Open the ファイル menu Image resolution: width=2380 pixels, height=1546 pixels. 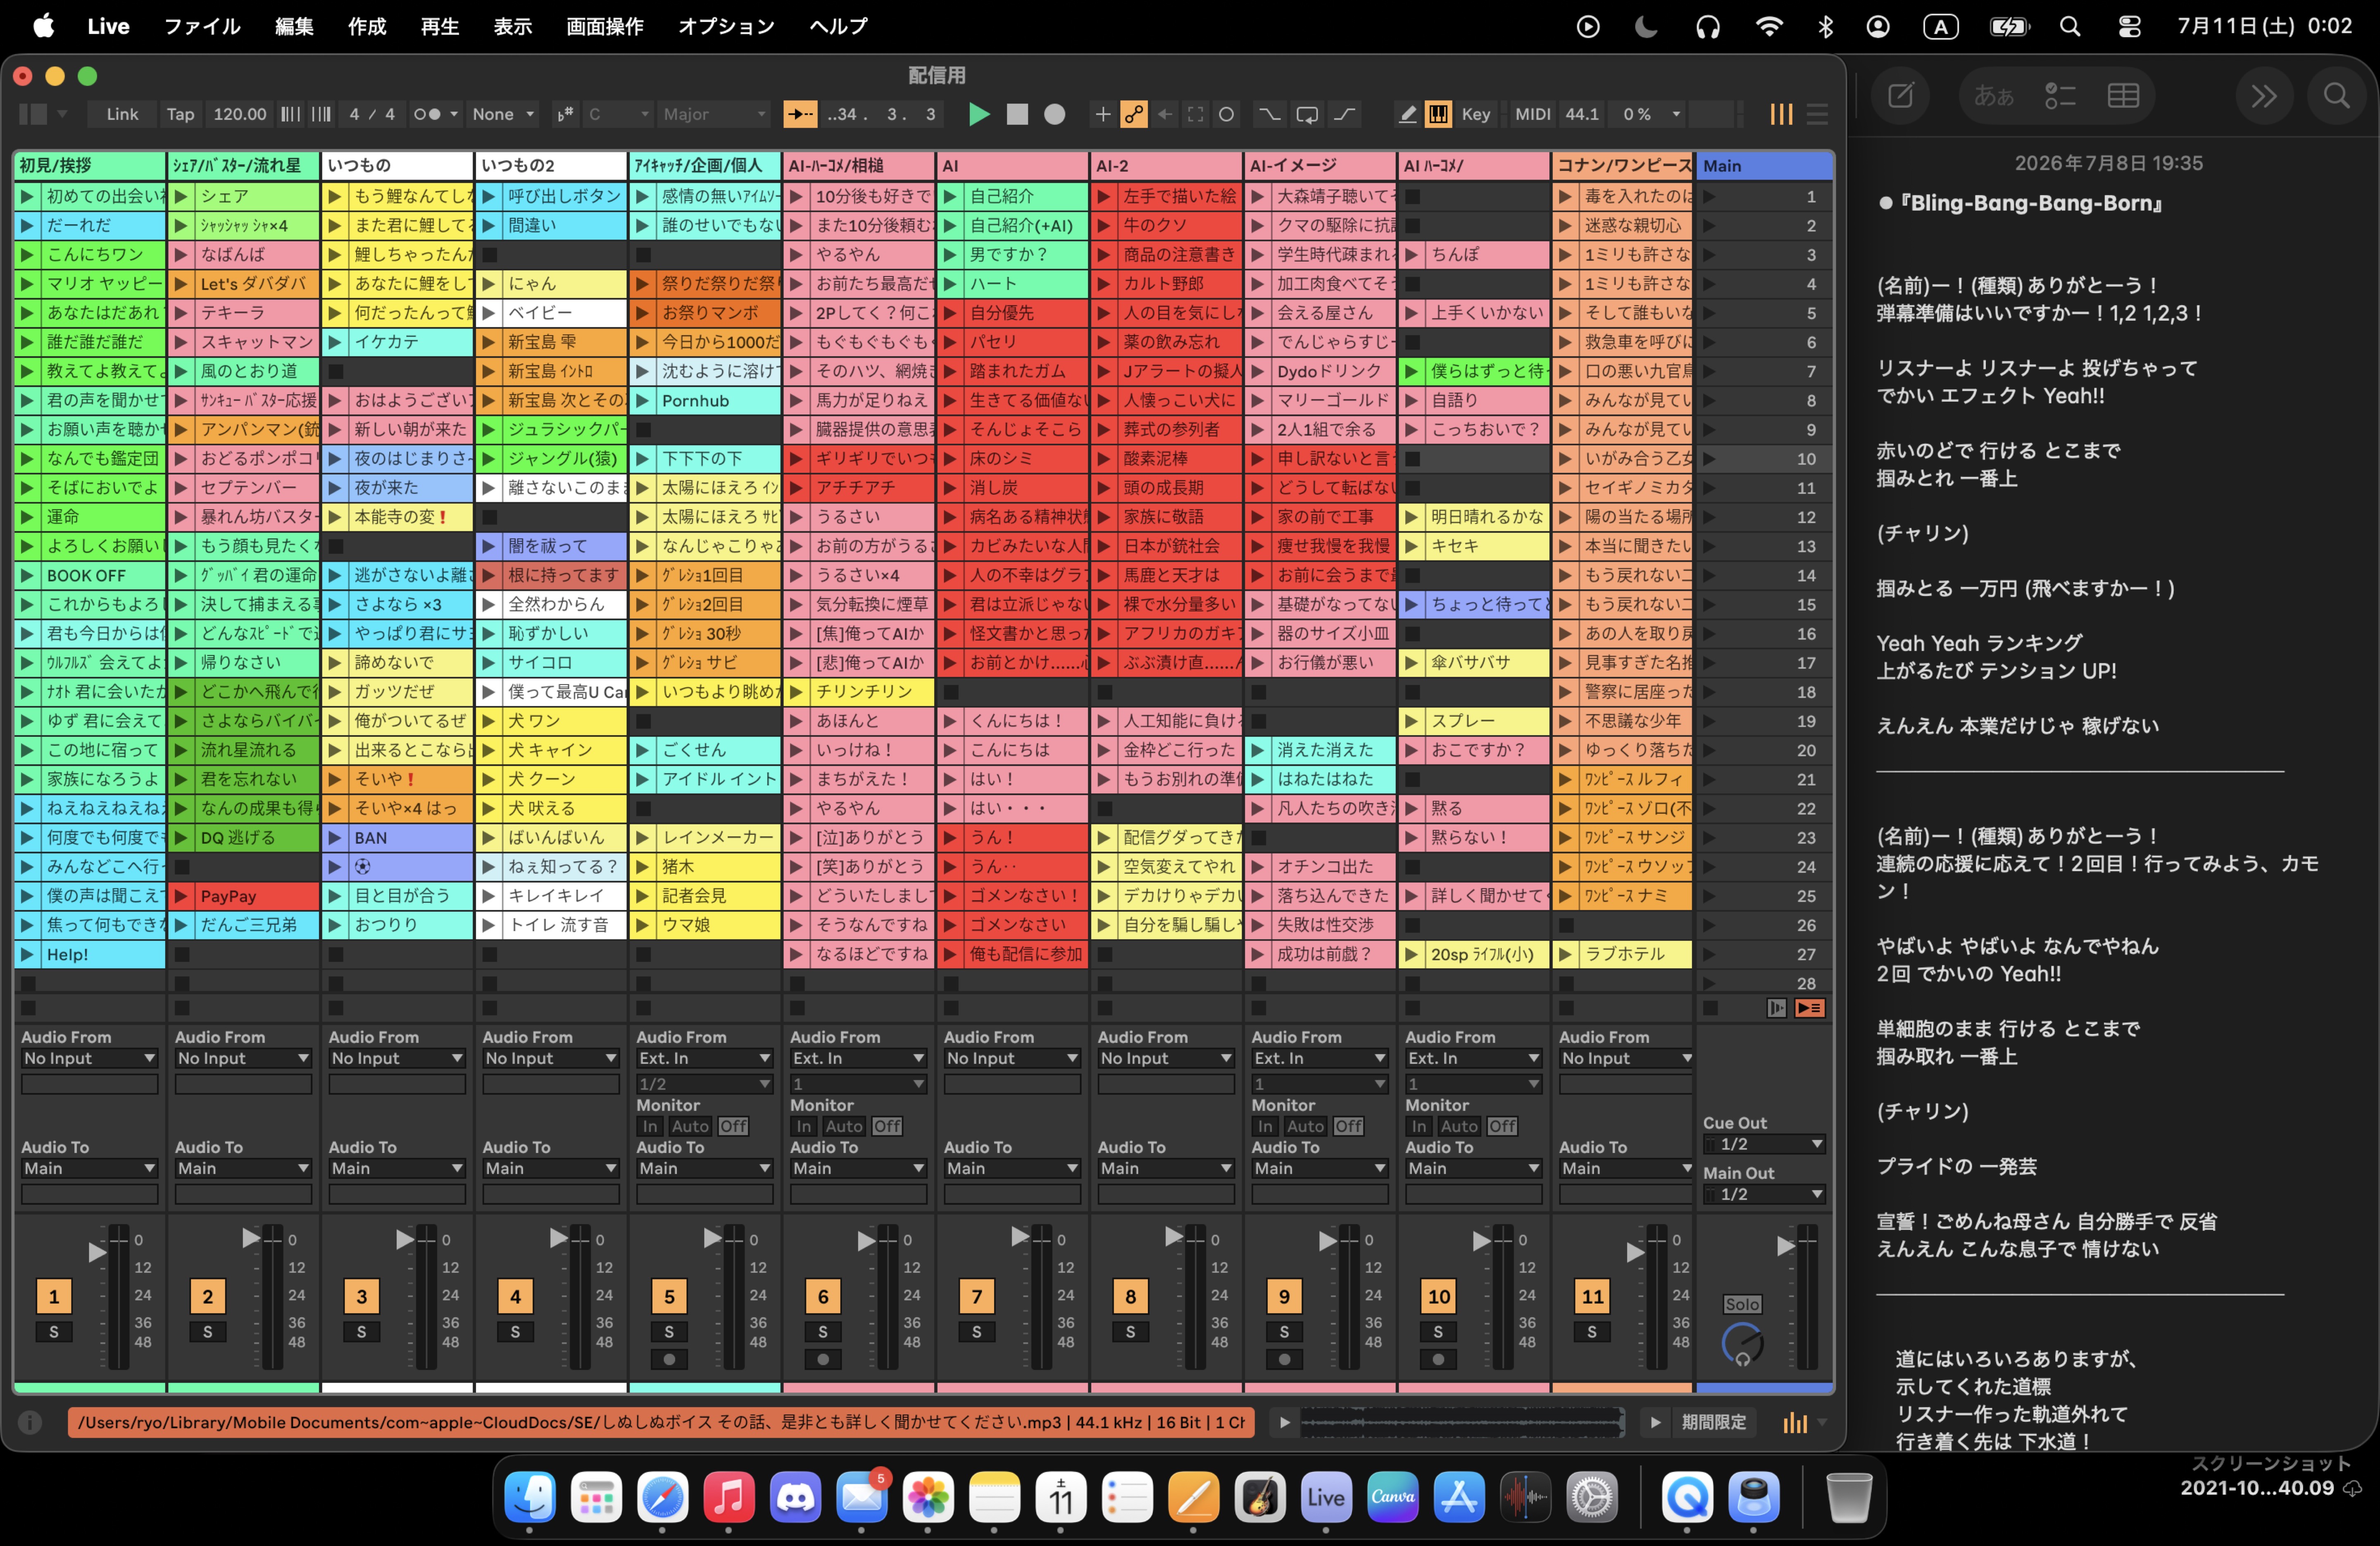click(x=202, y=26)
